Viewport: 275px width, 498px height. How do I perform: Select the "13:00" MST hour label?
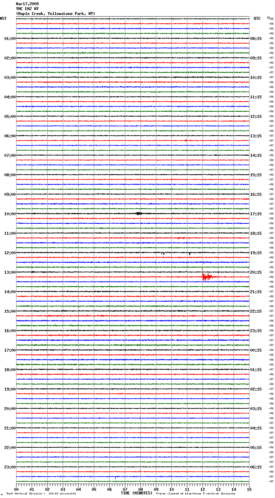click(10, 272)
